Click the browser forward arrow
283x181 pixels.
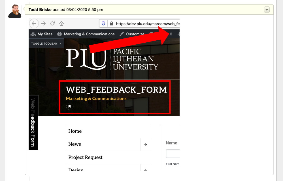(43, 23)
